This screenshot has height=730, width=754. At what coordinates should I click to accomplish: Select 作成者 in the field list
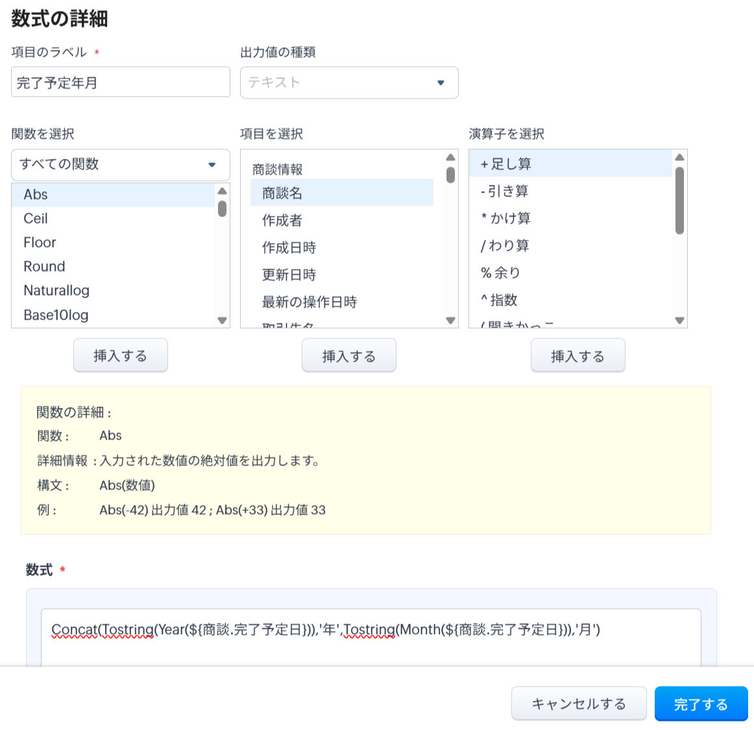pyautogui.click(x=282, y=220)
